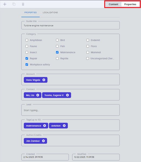Open the LOCALIZATIONS sub-tab
The height and width of the screenshot is (162, 141).
coord(50,12)
